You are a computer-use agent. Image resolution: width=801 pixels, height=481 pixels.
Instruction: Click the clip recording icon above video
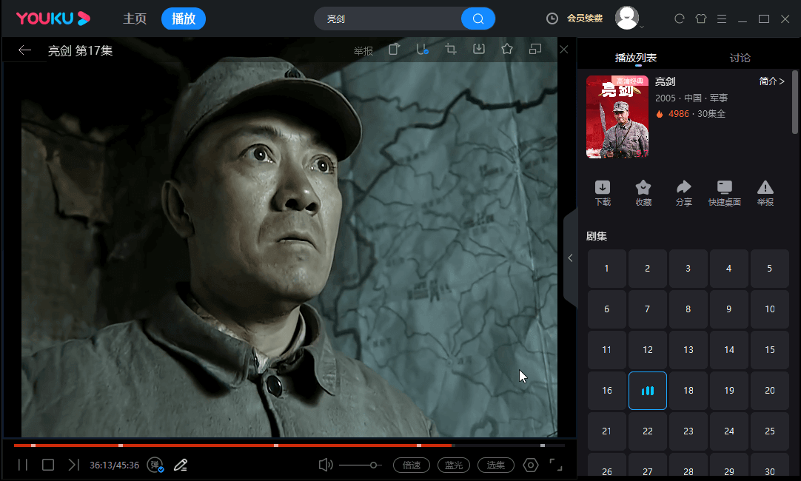pos(422,50)
